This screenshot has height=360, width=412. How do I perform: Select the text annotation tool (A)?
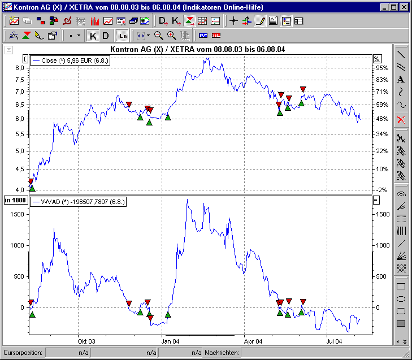coord(401,79)
